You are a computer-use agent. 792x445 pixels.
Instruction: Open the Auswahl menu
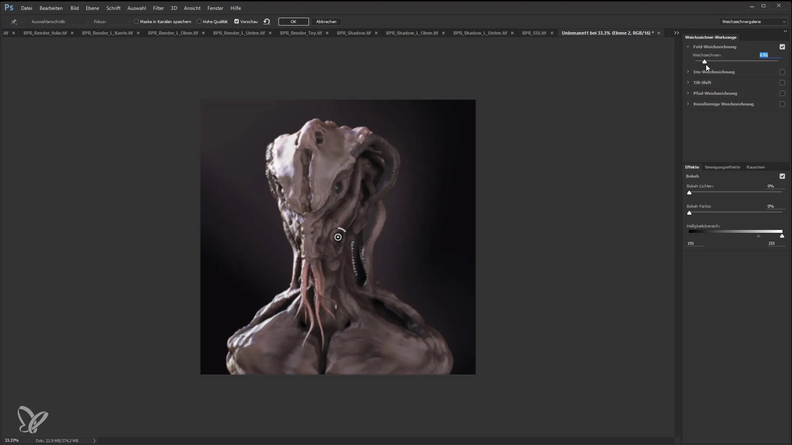point(137,8)
